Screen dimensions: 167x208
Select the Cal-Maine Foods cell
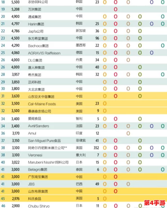(42, 104)
